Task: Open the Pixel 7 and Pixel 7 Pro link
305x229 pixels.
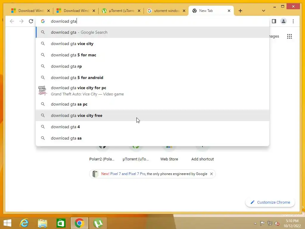Action: click(128, 174)
